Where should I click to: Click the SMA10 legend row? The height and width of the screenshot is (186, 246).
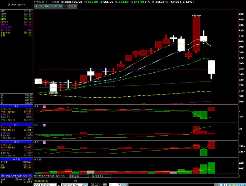[17, 14]
